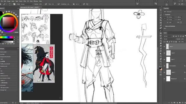Select the Path Selection arrow tool
The height and width of the screenshot is (104, 186).
[161, 54]
